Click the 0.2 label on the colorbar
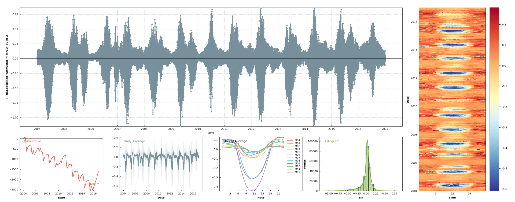Image resolution: width=515 pixels, height=202 pixels. pos(504,25)
